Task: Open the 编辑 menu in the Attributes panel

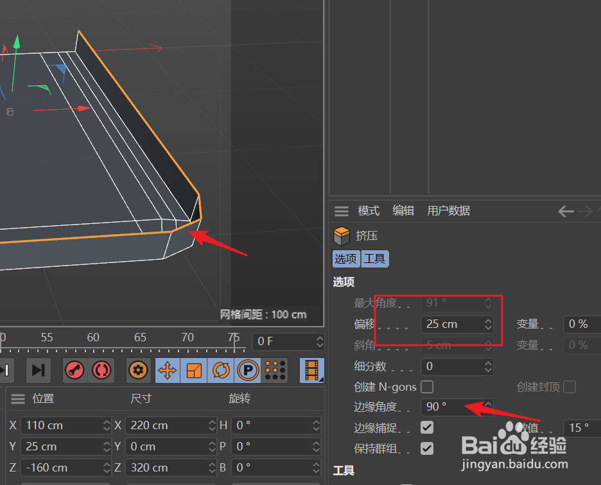Action: coord(403,210)
